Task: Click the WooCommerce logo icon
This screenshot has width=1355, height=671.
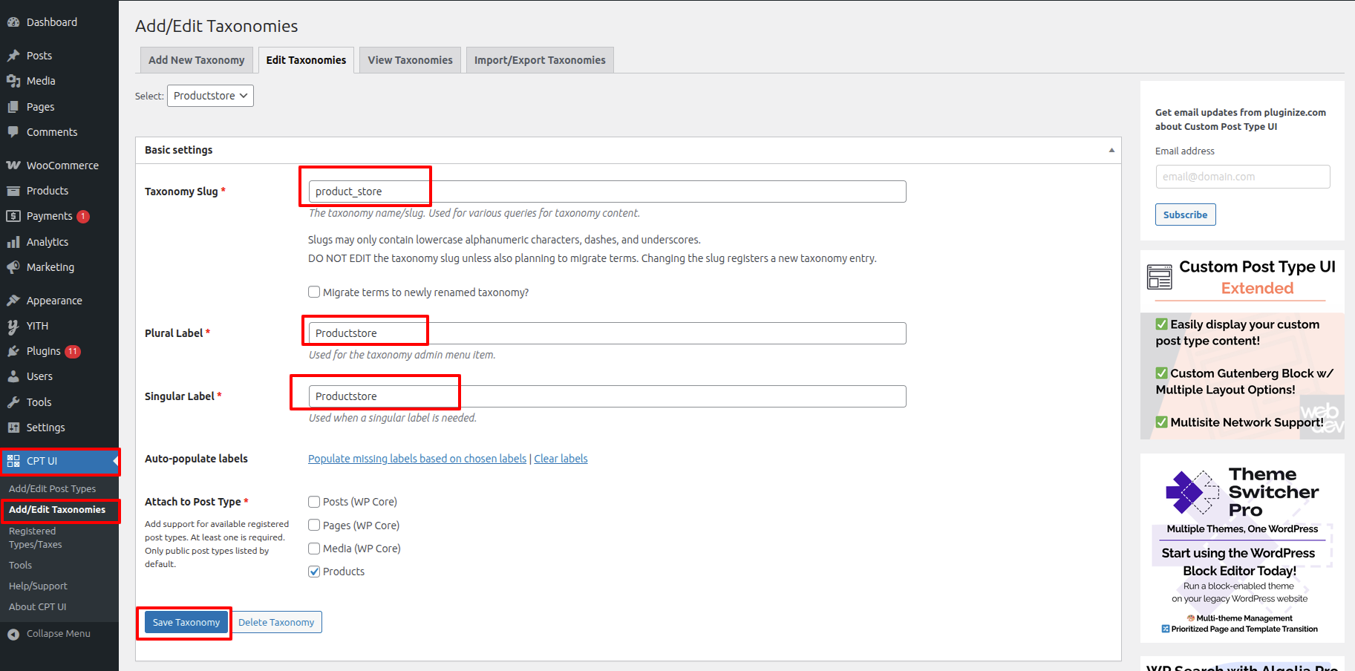Action: pyautogui.click(x=13, y=166)
